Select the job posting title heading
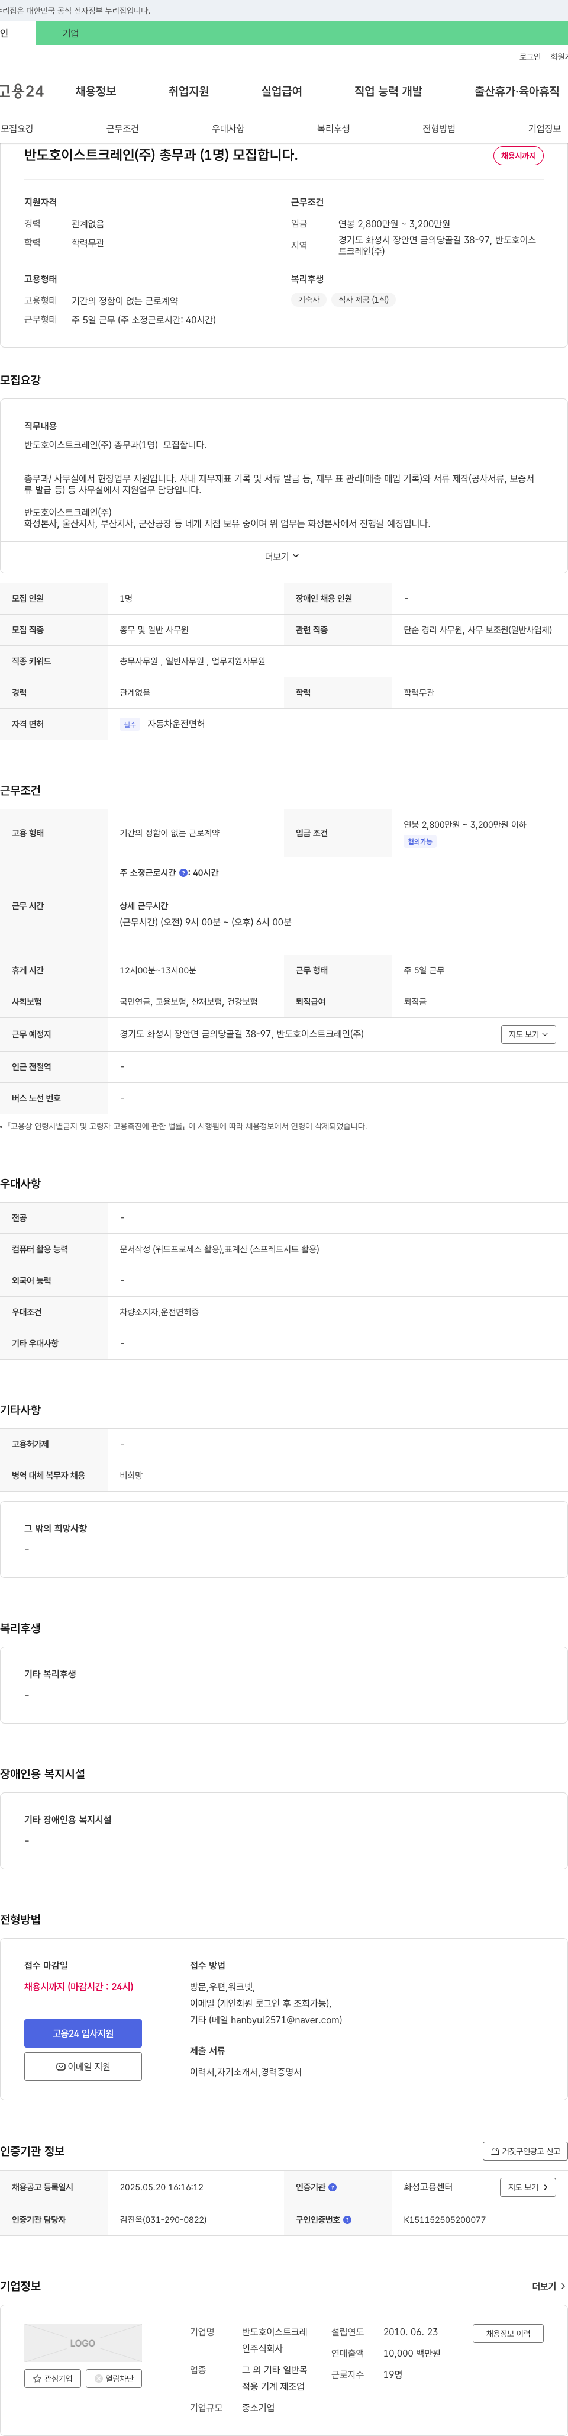 161,155
